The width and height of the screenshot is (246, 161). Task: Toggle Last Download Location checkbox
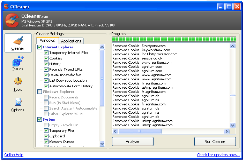pyautogui.click(x=46, y=81)
